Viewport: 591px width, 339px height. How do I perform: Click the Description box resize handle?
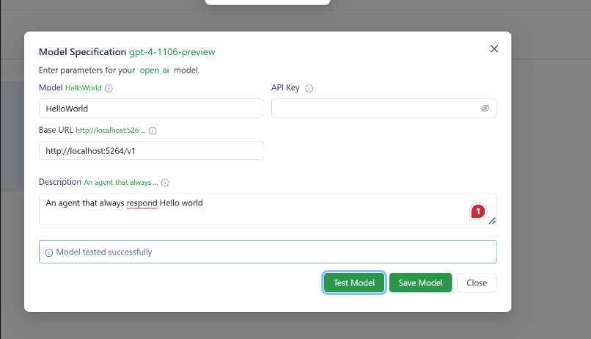click(x=492, y=221)
